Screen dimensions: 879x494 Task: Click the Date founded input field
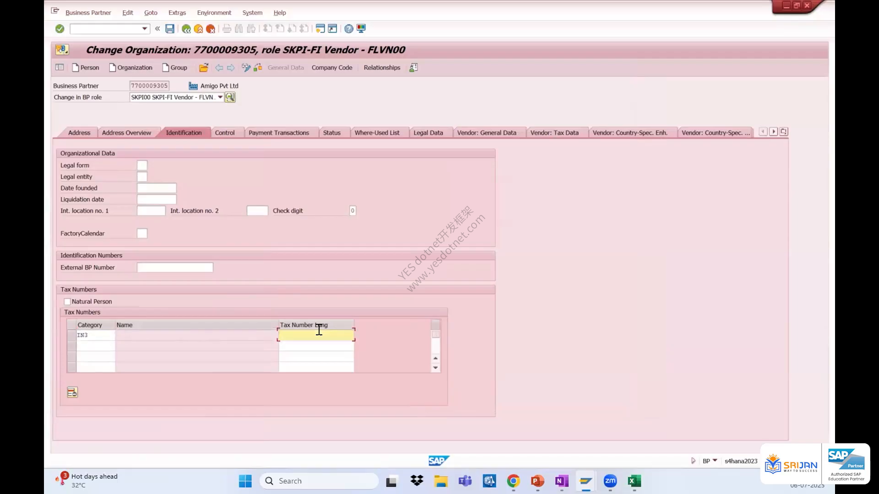(157, 188)
